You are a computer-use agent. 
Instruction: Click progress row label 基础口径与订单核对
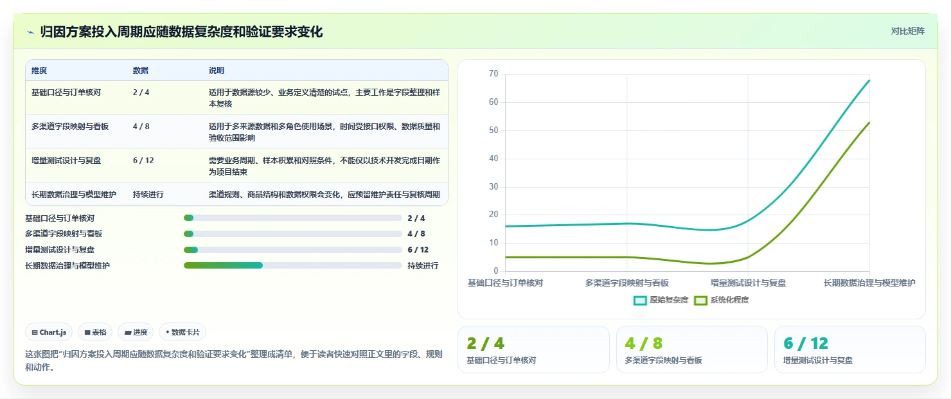60,218
